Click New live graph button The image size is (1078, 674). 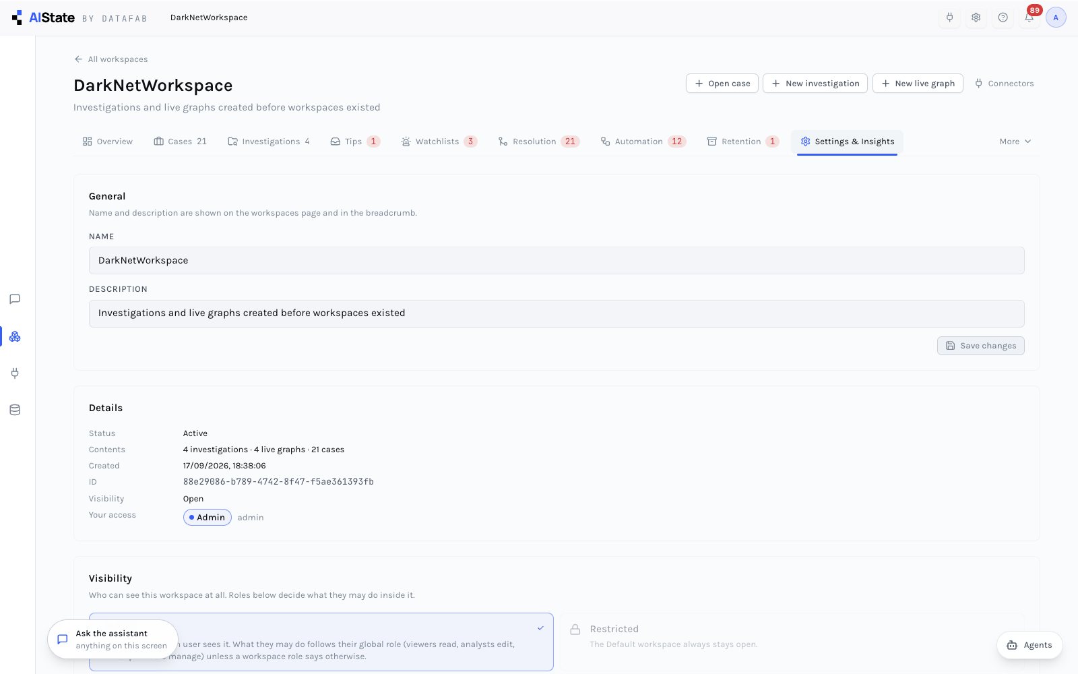click(918, 84)
